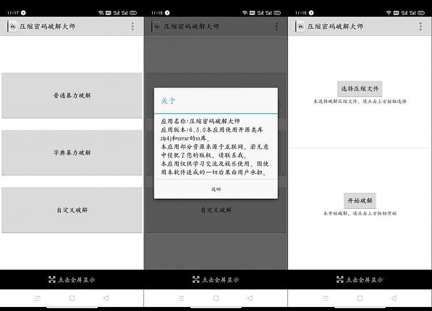Tap back triangle nav icon, middle phone
Screen dimensions: 432x311
tap(250, 298)
